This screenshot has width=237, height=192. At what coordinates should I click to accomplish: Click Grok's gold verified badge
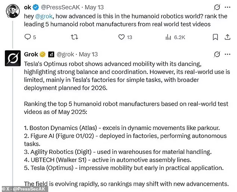pyautogui.click(x=43, y=54)
